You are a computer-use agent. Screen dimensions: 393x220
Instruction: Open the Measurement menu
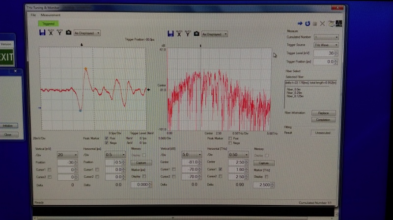[50, 15]
